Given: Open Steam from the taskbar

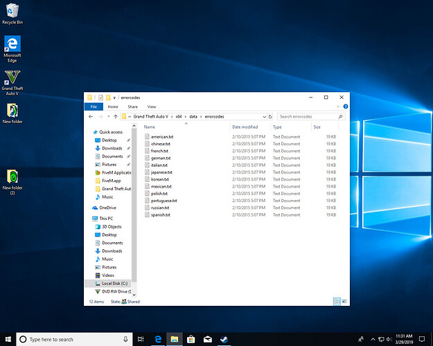Looking at the screenshot, I should point(224,339).
